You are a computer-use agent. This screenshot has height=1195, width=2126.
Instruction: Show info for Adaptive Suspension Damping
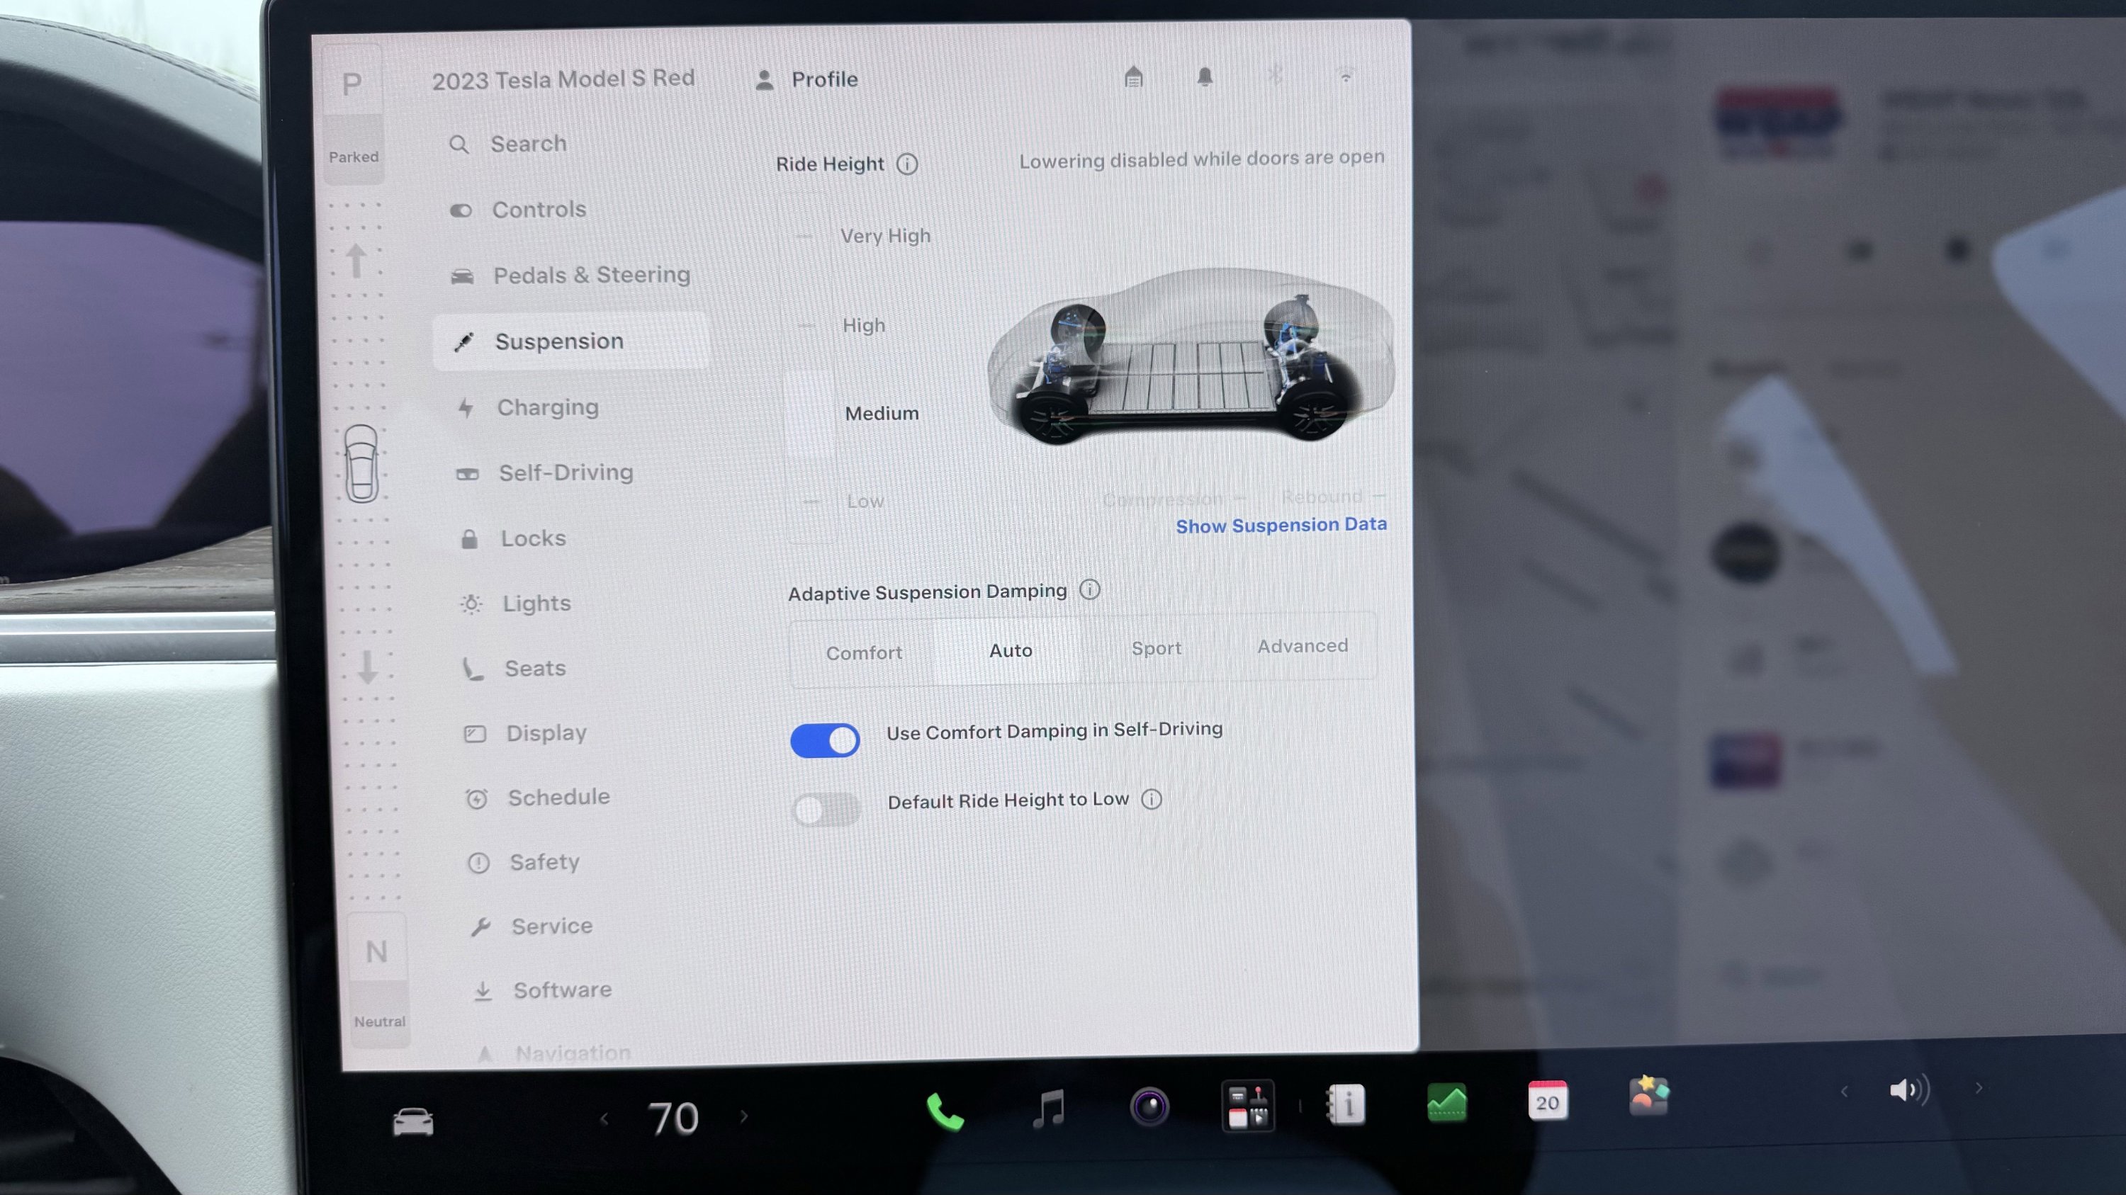(1089, 589)
